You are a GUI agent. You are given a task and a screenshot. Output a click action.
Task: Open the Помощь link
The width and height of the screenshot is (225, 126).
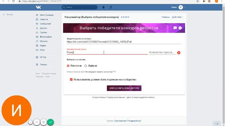166,17
